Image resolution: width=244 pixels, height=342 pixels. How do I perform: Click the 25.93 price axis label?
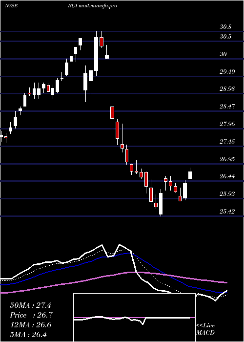227,193
